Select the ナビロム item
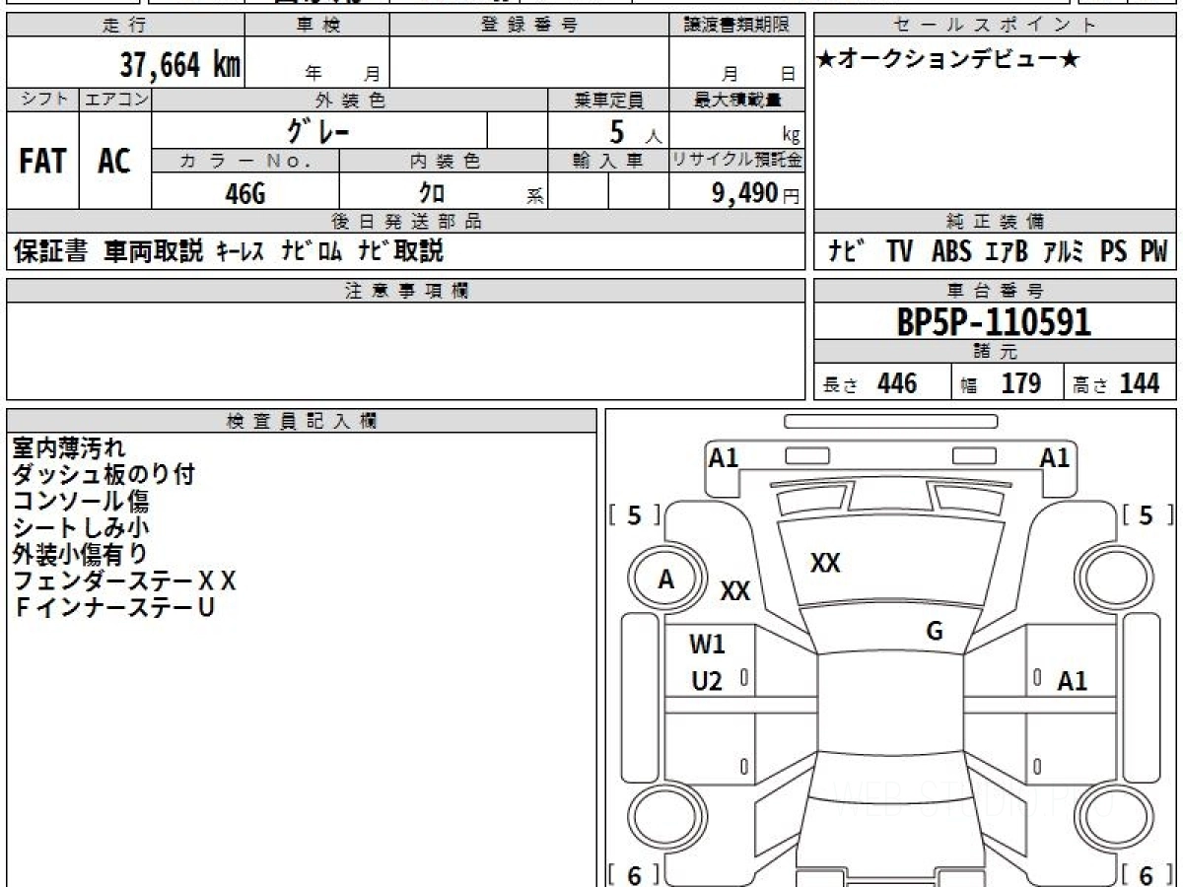 (x=312, y=251)
